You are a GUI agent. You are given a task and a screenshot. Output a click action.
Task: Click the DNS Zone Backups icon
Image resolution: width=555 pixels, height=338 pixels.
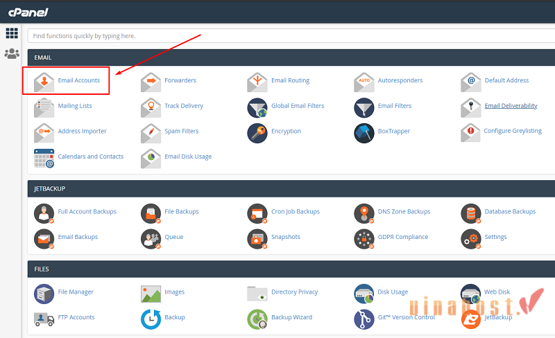pos(364,212)
